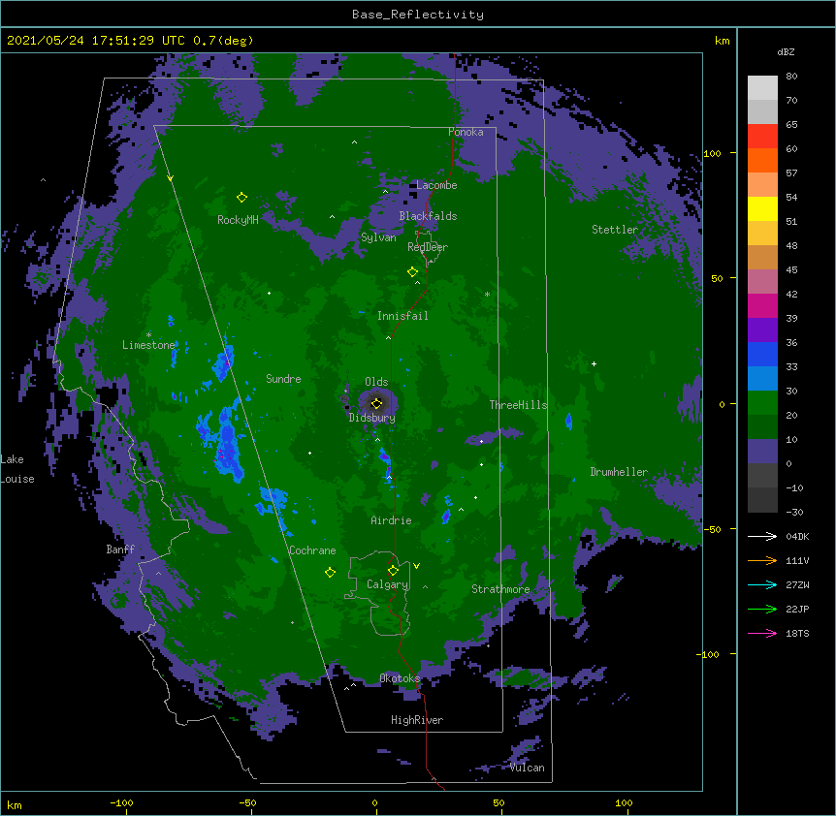The height and width of the screenshot is (816, 836).
Task: Pick the bright yellow swatch between 54 and 51 dBZ
Action: tap(762, 208)
